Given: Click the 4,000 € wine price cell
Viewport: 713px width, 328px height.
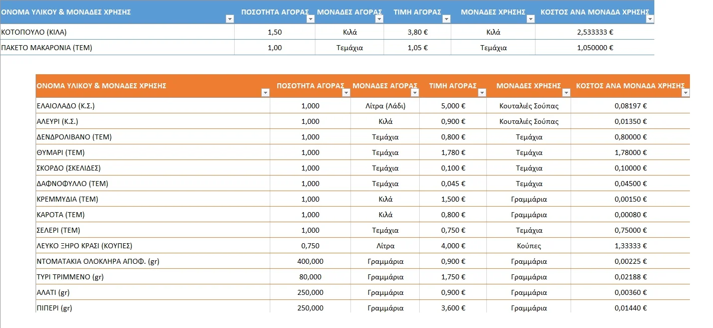Looking at the screenshot, I should point(453,246).
